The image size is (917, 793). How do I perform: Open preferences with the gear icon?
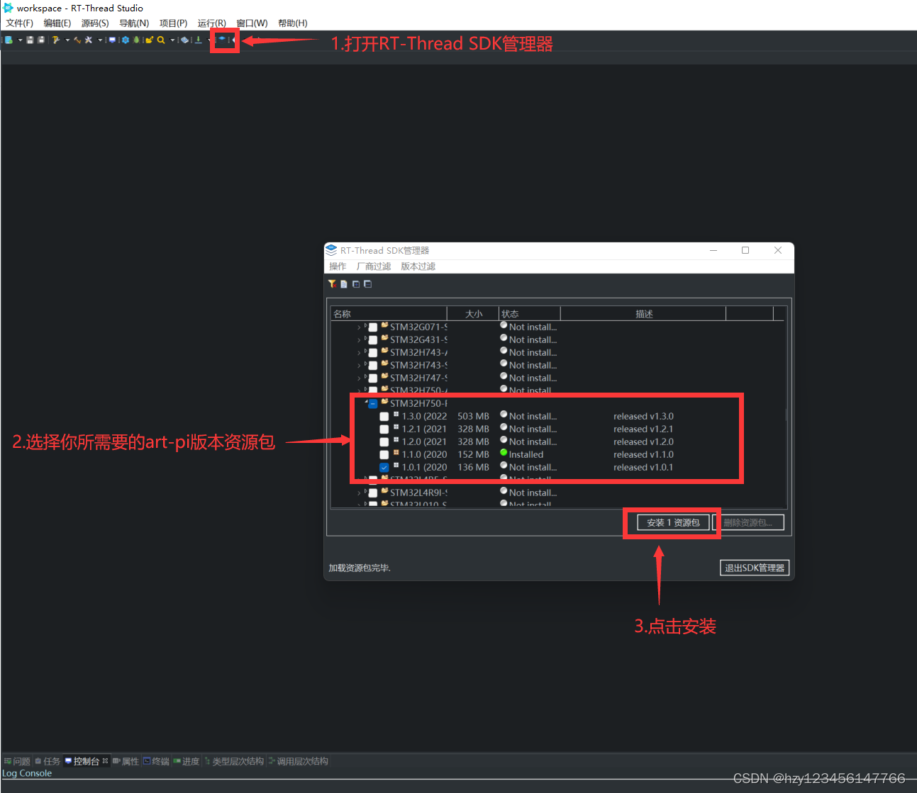click(x=126, y=40)
